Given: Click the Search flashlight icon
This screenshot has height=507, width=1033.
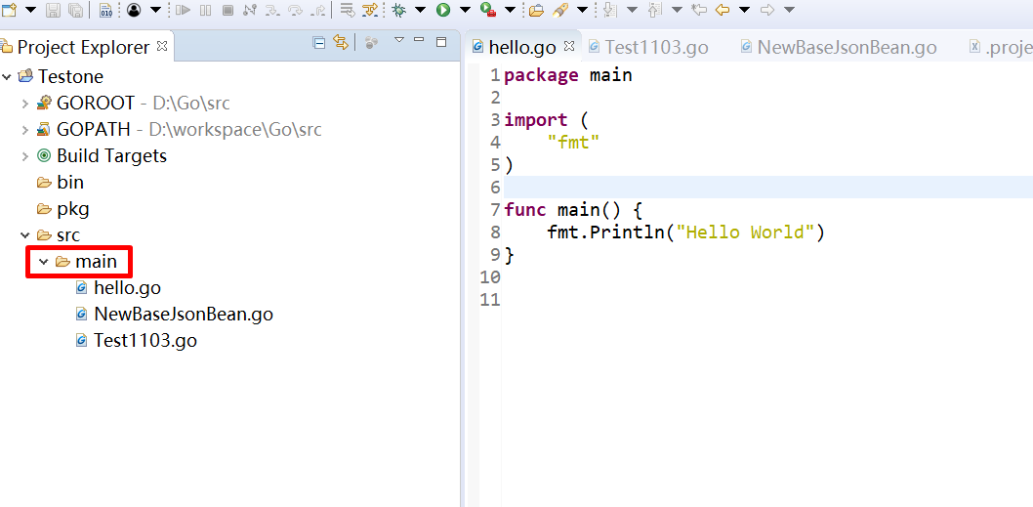Looking at the screenshot, I should coord(560,10).
